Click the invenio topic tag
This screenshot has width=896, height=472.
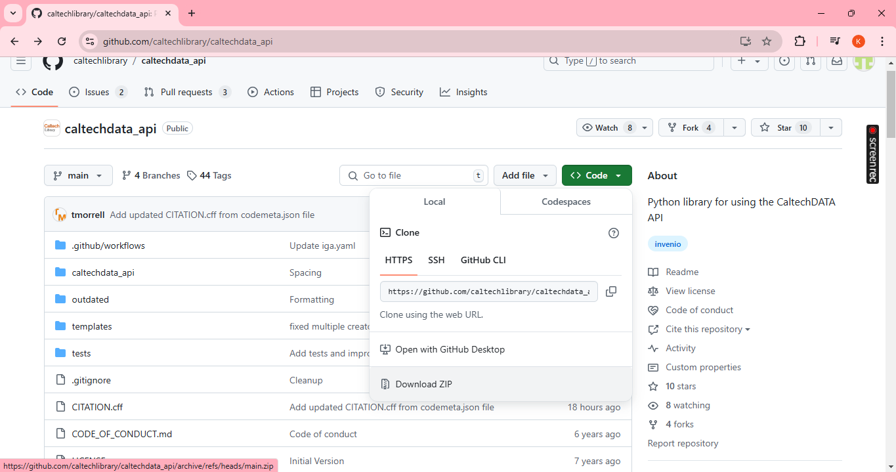tap(668, 244)
